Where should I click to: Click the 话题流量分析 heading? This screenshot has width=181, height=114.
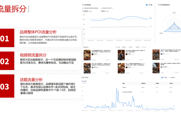click(31, 80)
